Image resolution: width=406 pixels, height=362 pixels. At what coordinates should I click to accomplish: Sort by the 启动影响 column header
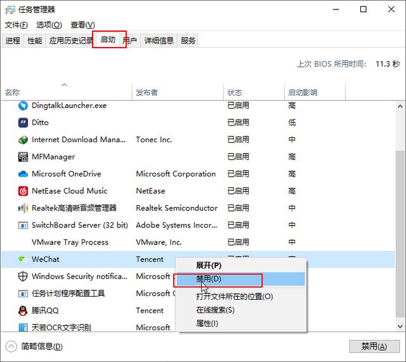tap(315, 92)
